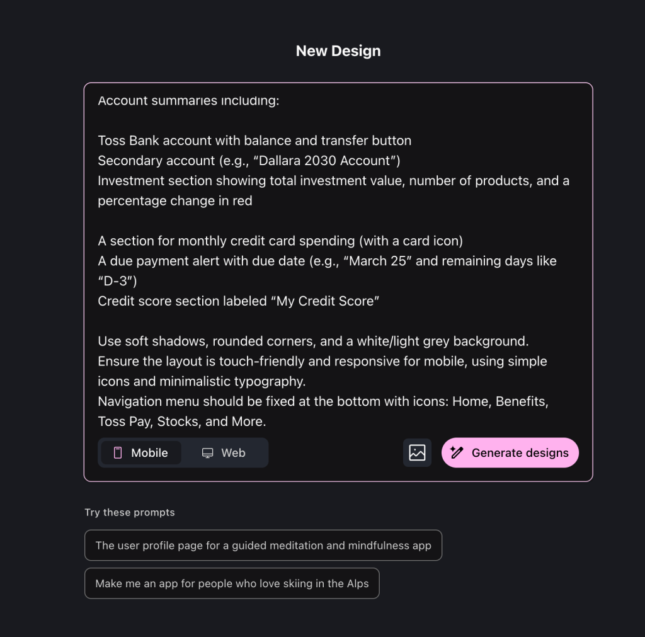Click the monitor icon beside Web
Image resolution: width=645 pixels, height=637 pixels.
207,453
